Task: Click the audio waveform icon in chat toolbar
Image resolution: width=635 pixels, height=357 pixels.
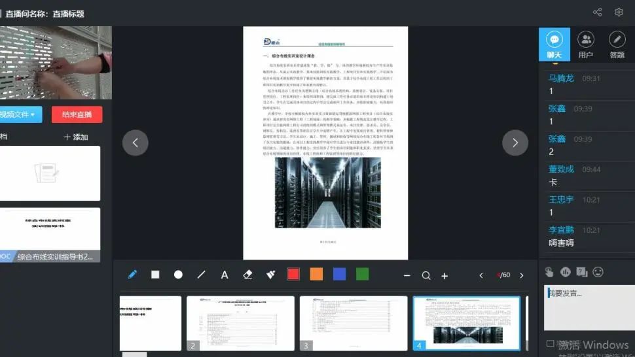Action: [566, 272]
